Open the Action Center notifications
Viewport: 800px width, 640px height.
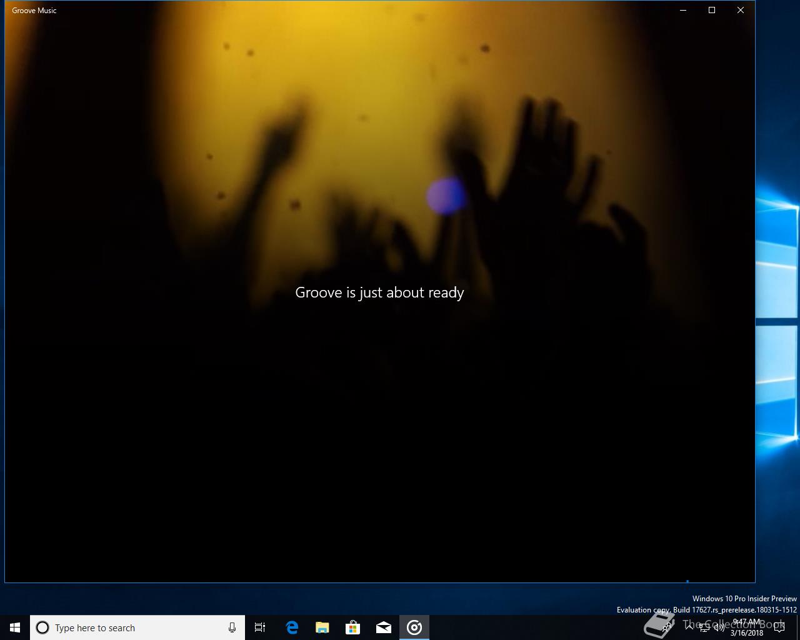(x=779, y=627)
